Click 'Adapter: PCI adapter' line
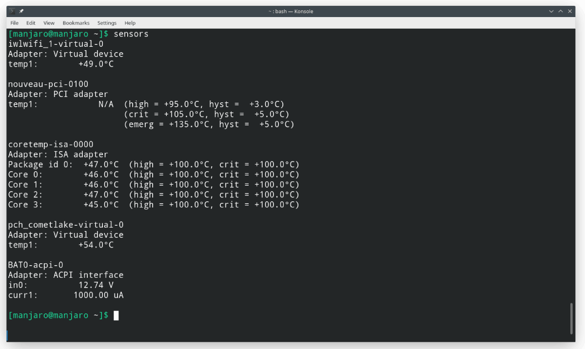Image resolution: width=585 pixels, height=349 pixels. pyautogui.click(x=58, y=94)
